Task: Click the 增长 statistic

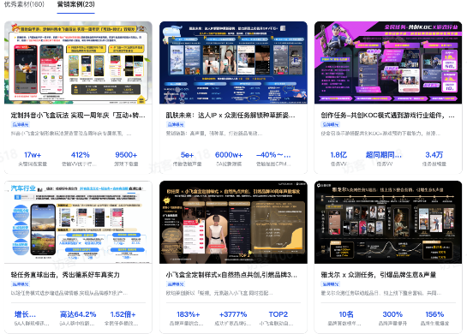Action: pyautogui.click(x=25, y=314)
